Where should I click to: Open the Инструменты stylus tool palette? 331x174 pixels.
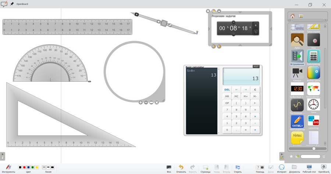(8, 167)
